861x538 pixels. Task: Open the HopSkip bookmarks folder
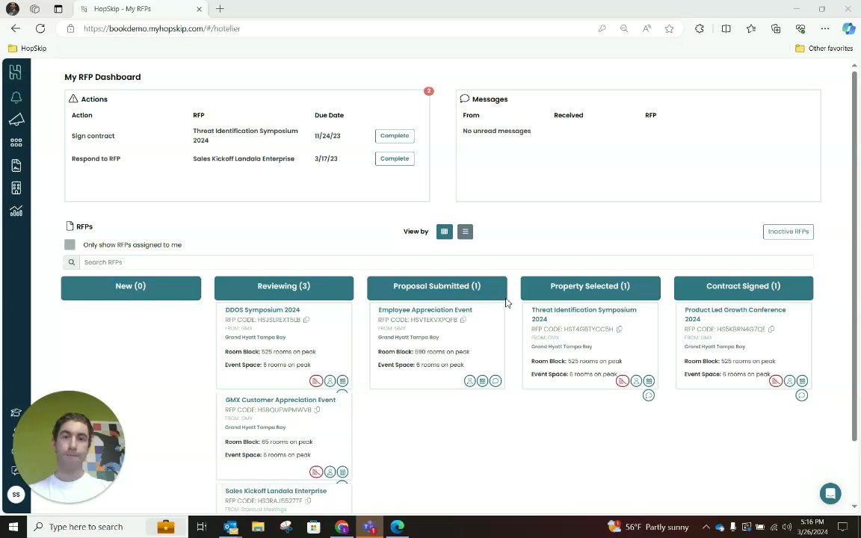[28, 49]
